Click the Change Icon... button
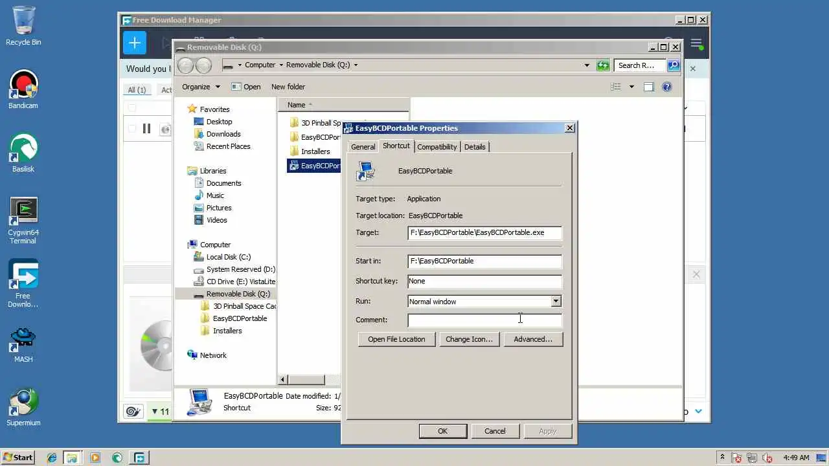The width and height of the screenshot is (829, 466). point(469,339)
